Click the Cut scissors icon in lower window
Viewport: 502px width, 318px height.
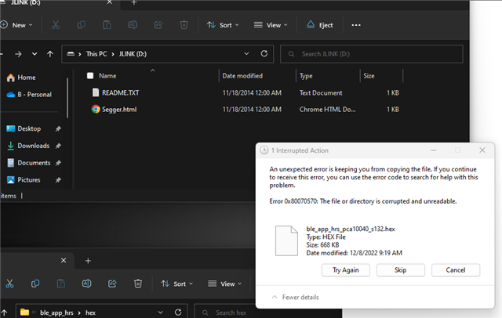pyautogui.click(x=9, y=284)
